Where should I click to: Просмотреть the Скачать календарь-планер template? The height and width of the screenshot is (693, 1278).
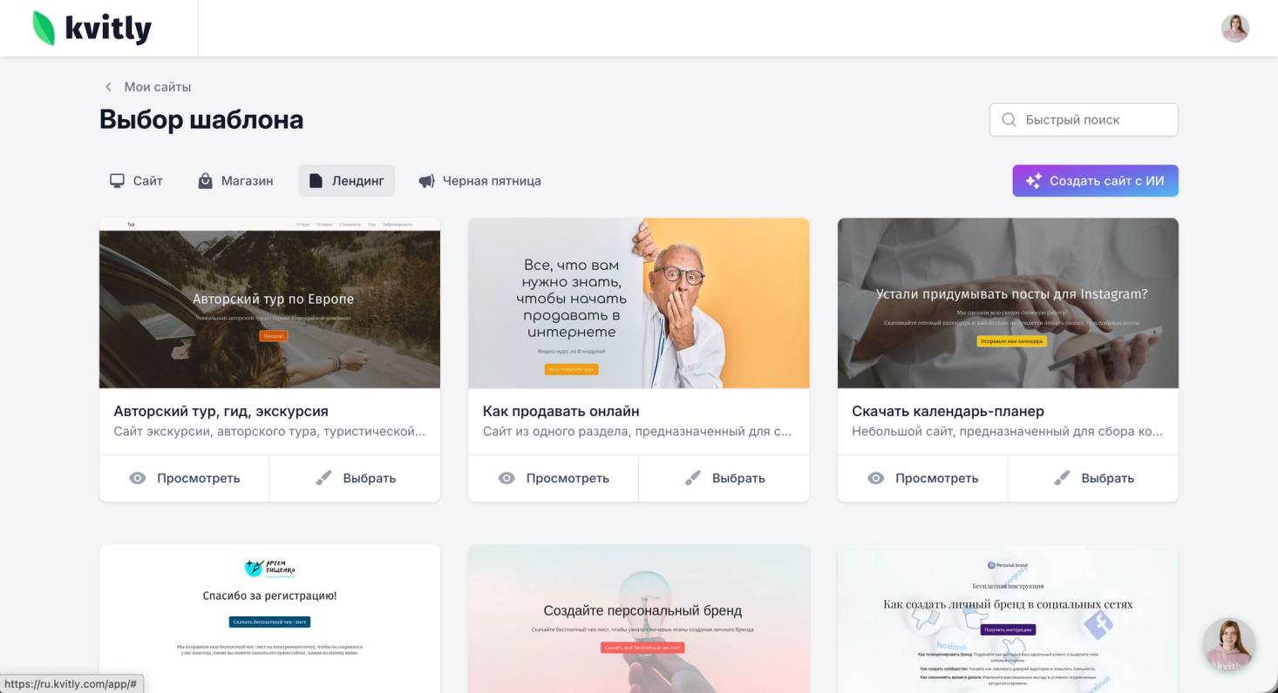922,478
